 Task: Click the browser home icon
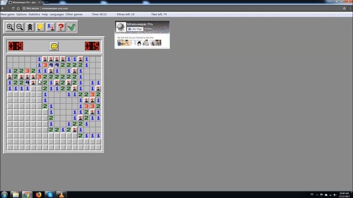click(18, 8)
